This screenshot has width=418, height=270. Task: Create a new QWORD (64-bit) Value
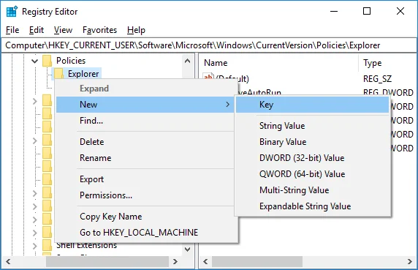coord(313,174)
